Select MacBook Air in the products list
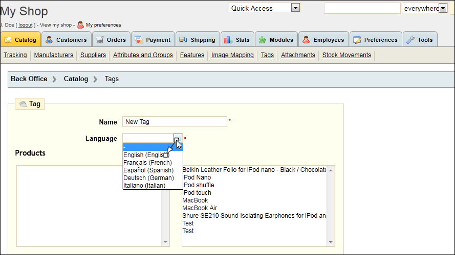This screenshot has height=255, width=455. 200,208
